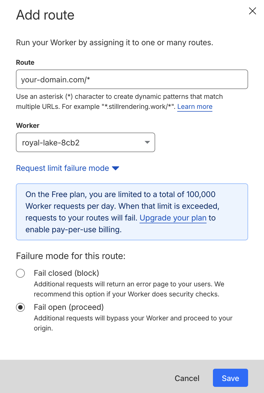Open the Learn more link
The width and height of the screenshot is (264, 393).
195,107
